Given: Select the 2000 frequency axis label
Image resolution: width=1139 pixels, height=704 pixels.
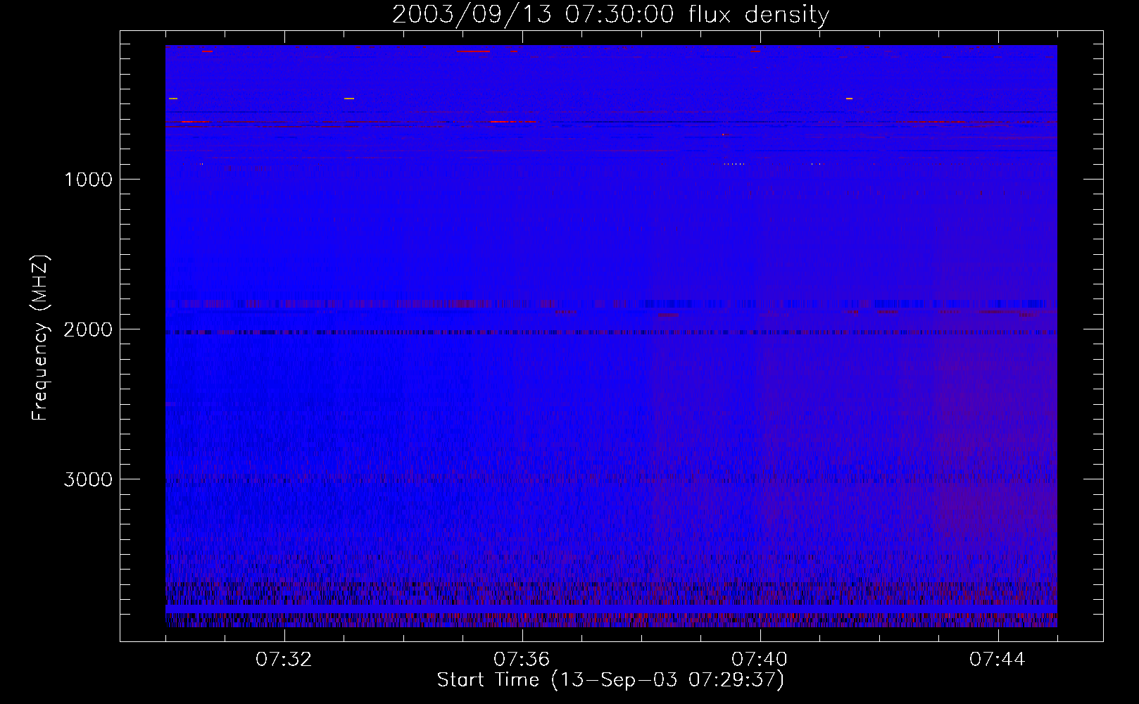Looking at the screenshot, I should coord(88,329).
